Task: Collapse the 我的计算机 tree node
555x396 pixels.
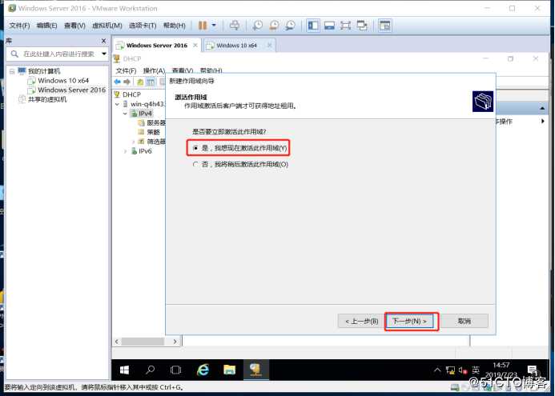Action: pos(12,71)
